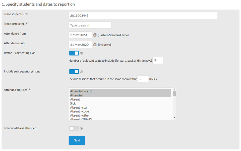Click help icon beside Trace instructor
This screenshot has width=241, height=151.
coord(26,24)
